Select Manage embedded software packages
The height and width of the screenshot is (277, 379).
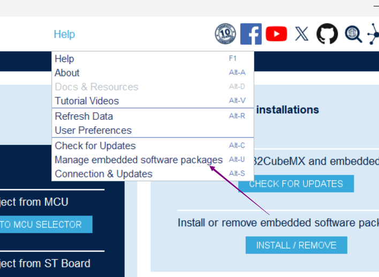tap(153, 160)
